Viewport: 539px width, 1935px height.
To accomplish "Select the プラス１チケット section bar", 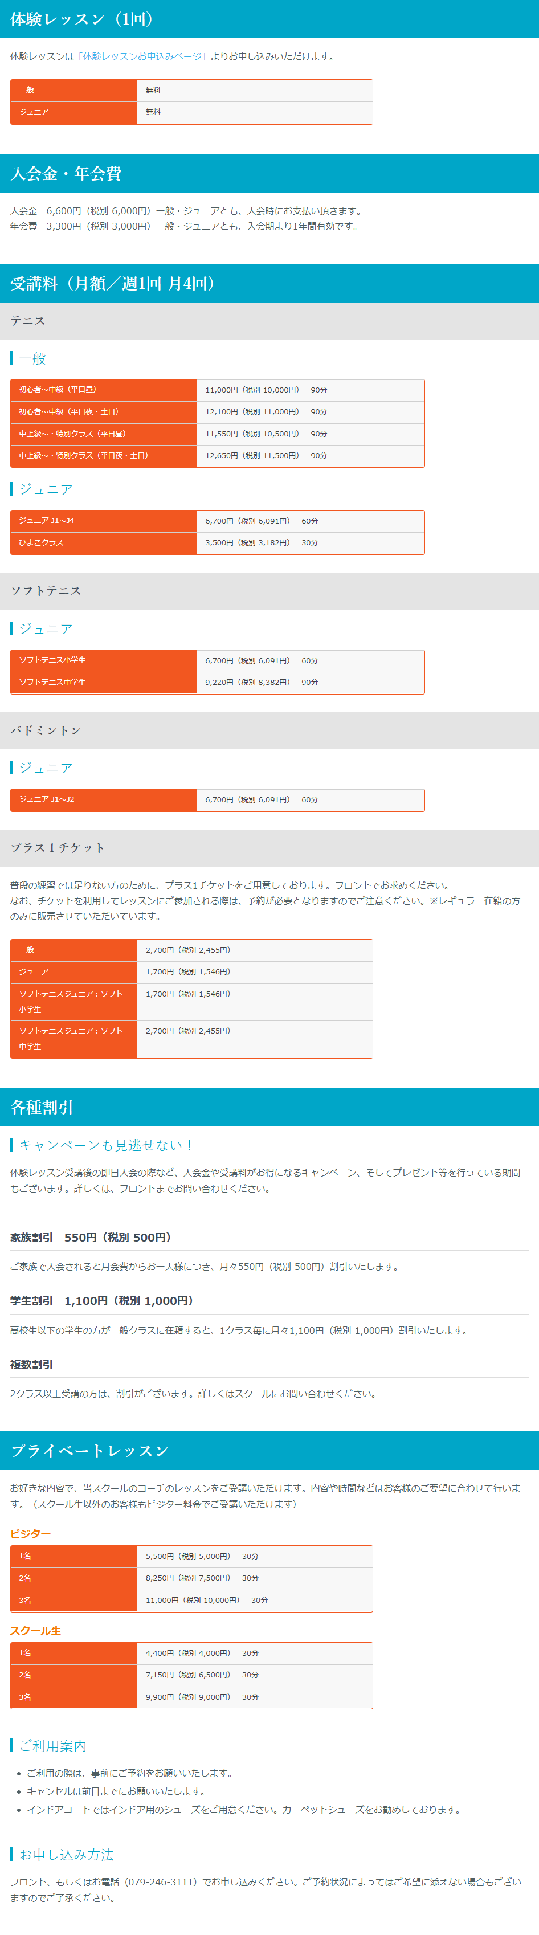I will (x=58, y=847).
